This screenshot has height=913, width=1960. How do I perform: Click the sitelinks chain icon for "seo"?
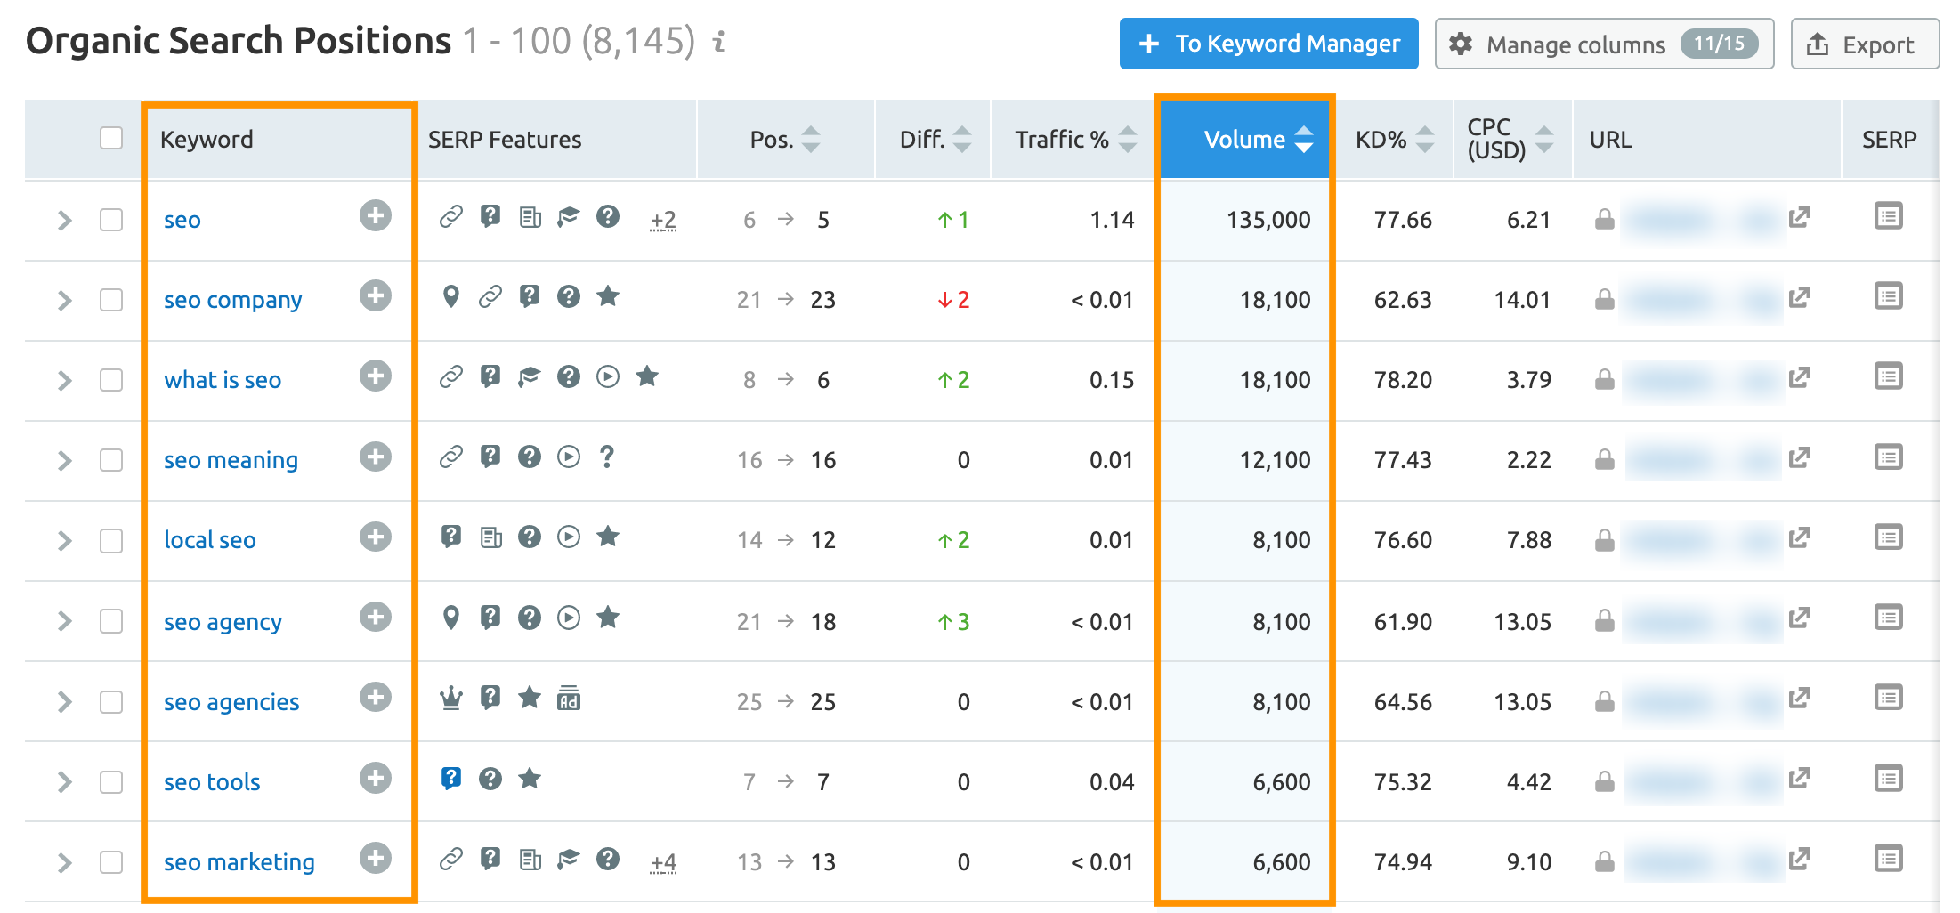click(x=450, y=215)
